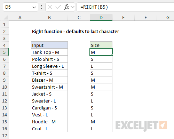Viewport: 174px width, 139px height.
Task: Select cell 'Vest - L'
Action: pos(49,115)
